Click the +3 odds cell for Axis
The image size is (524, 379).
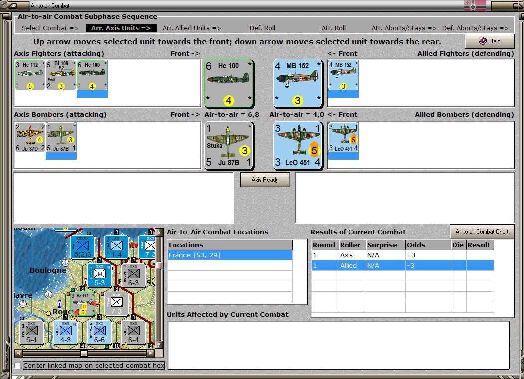[x=428, y=255]
